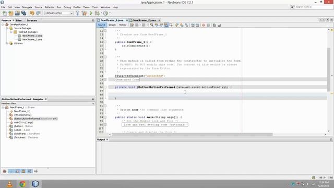Click the NetBeans cube icon in the taskbar
The width and height of the screenshot is (334, 188).
coord(35,184)
